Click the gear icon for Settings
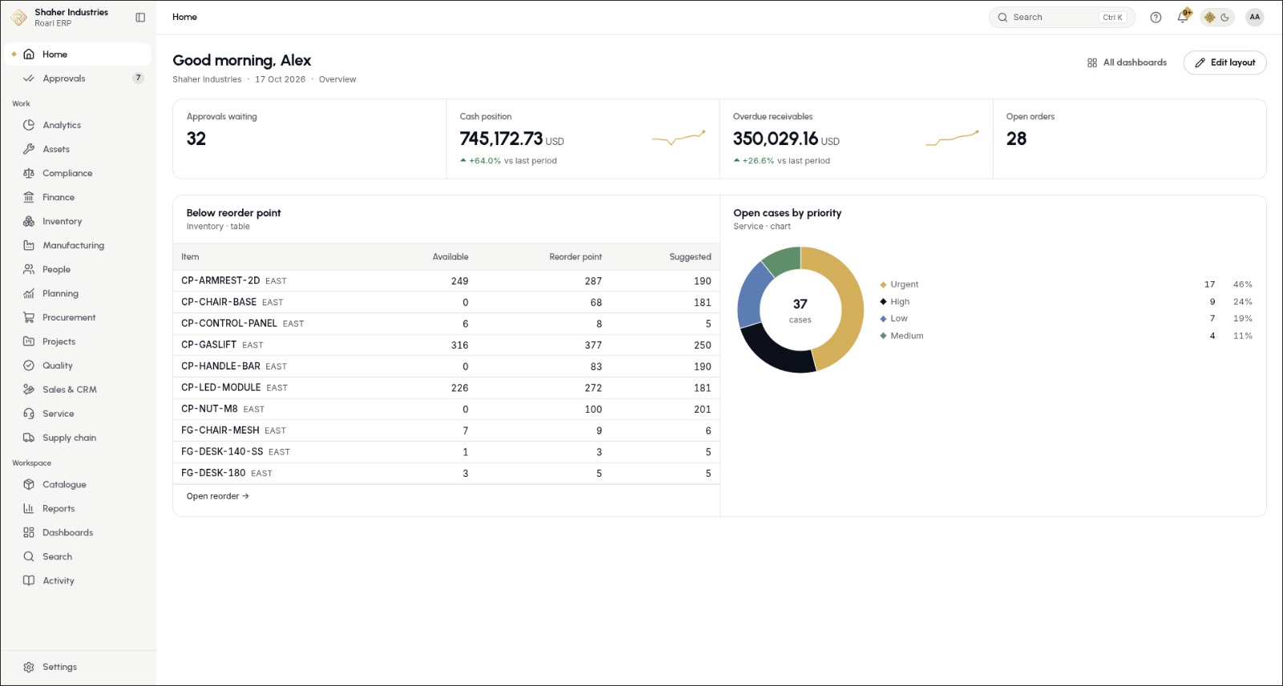Screen dimensions: 1283x686 29,667
